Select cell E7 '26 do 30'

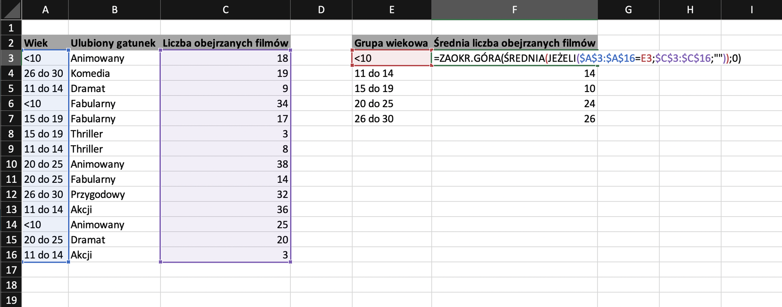(392, 118)
